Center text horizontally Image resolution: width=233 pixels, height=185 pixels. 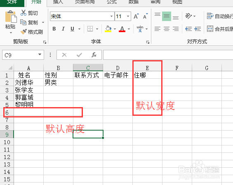pos(167,29)
